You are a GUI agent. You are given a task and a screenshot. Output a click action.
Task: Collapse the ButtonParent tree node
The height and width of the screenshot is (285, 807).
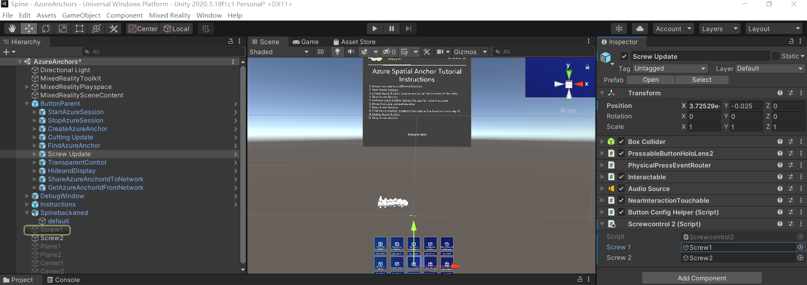click(27, 104)
